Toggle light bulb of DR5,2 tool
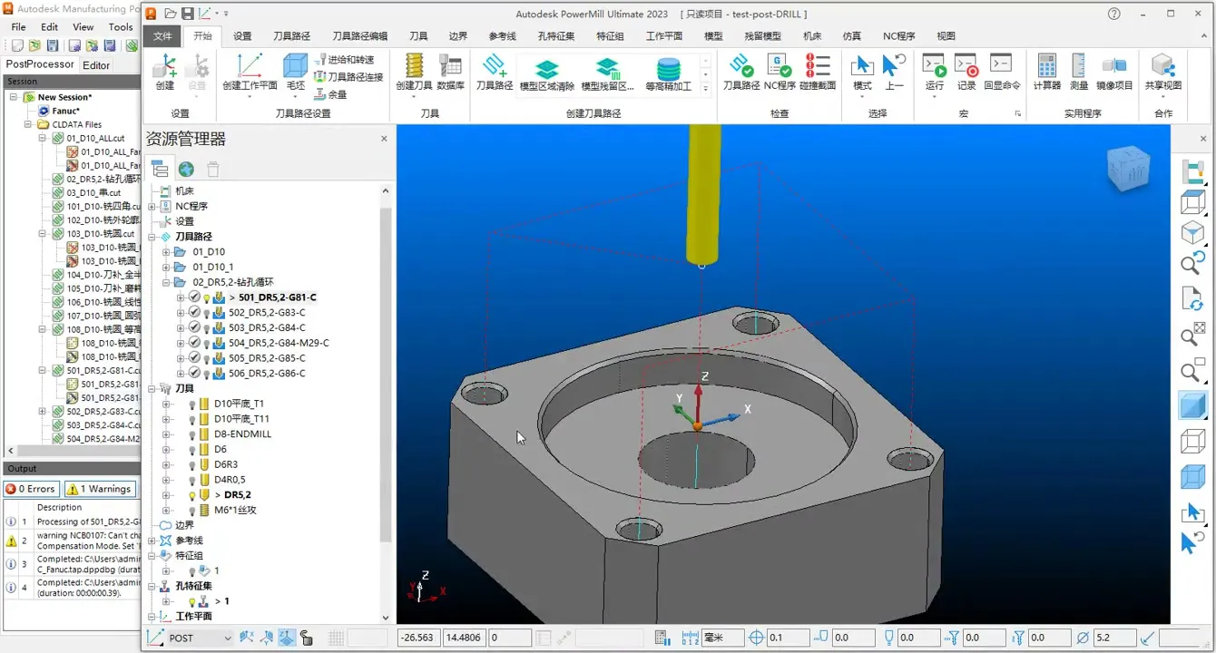1216x653 pixels. (191, 495)
